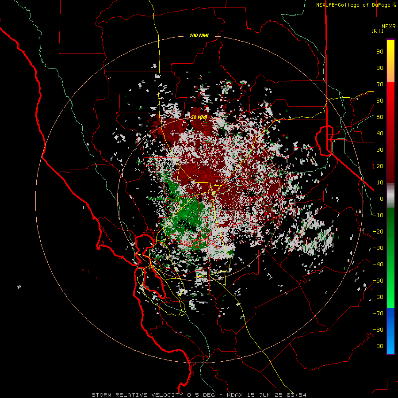
Task: Click the -20 knot legend value
Action: 378,232
